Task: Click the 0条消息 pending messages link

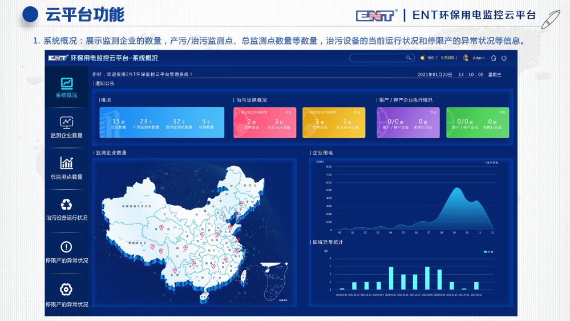Action: [447, 58]
